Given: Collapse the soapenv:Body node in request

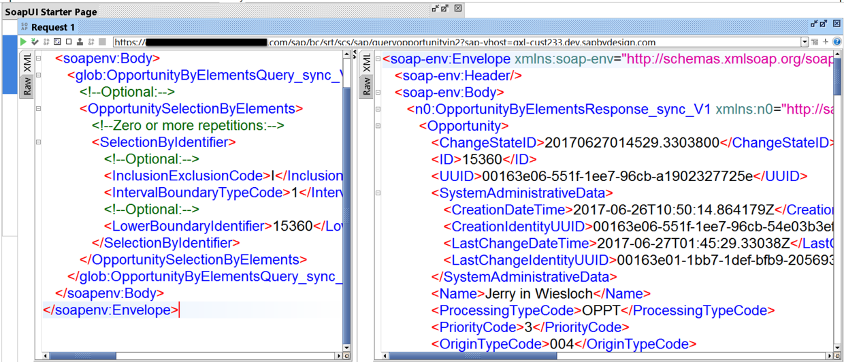Looking at the screenshot, I should click(x=39, y=59).
